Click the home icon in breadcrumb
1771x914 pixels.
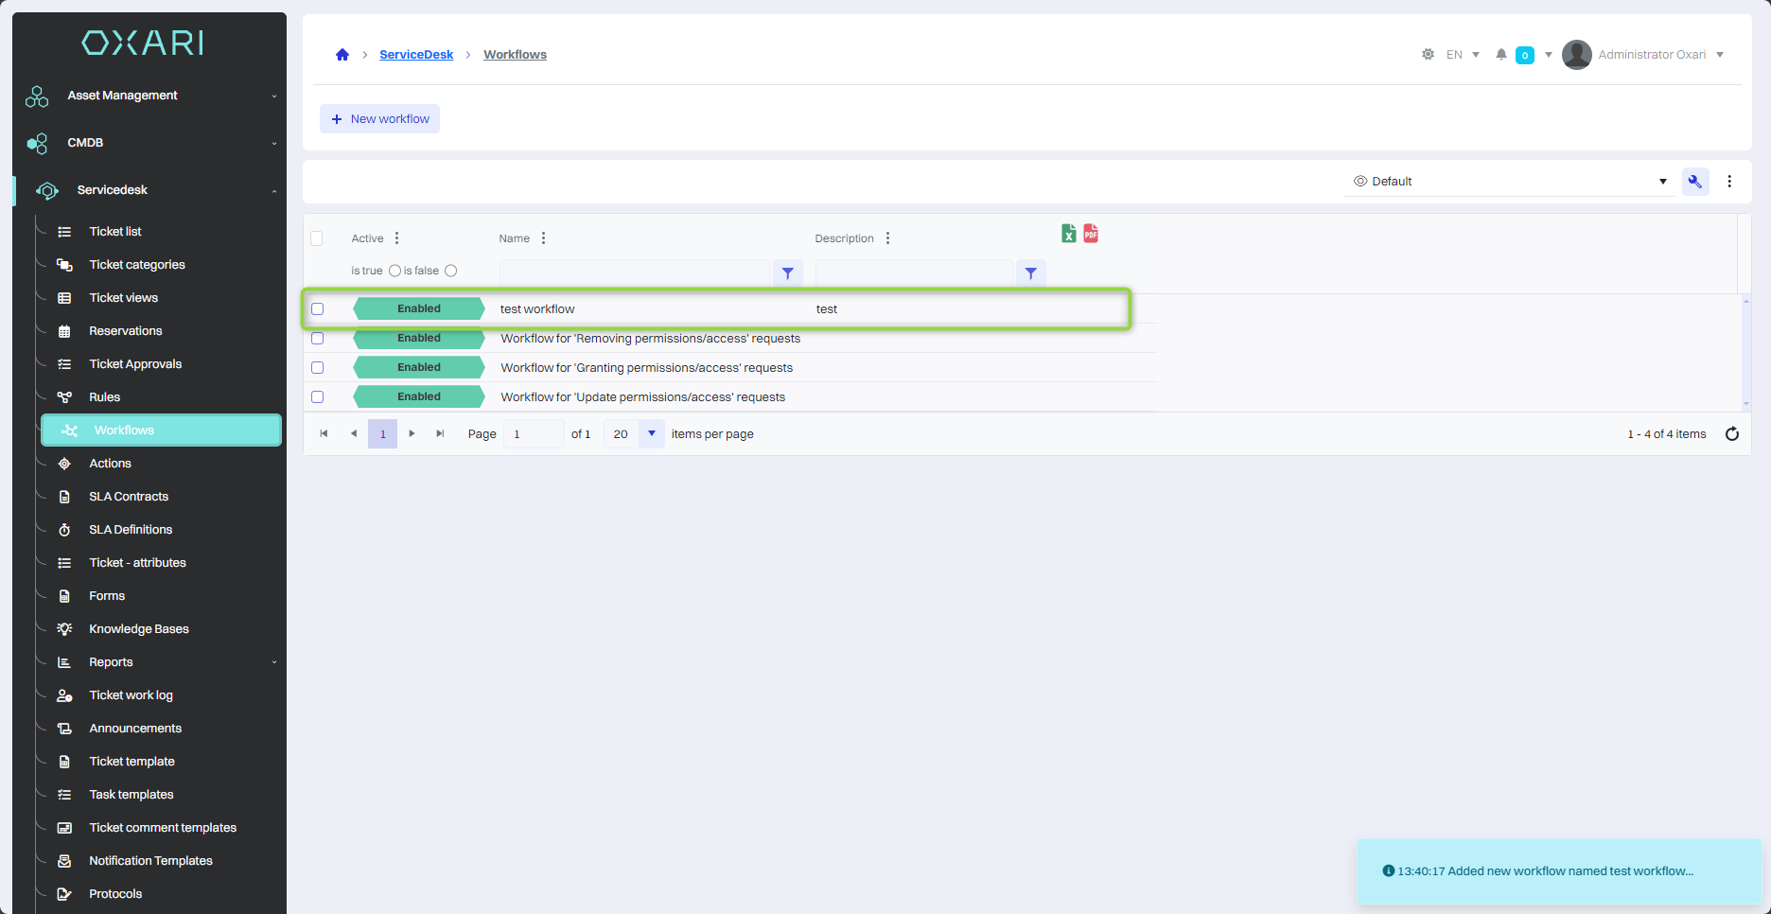[342, 55]
